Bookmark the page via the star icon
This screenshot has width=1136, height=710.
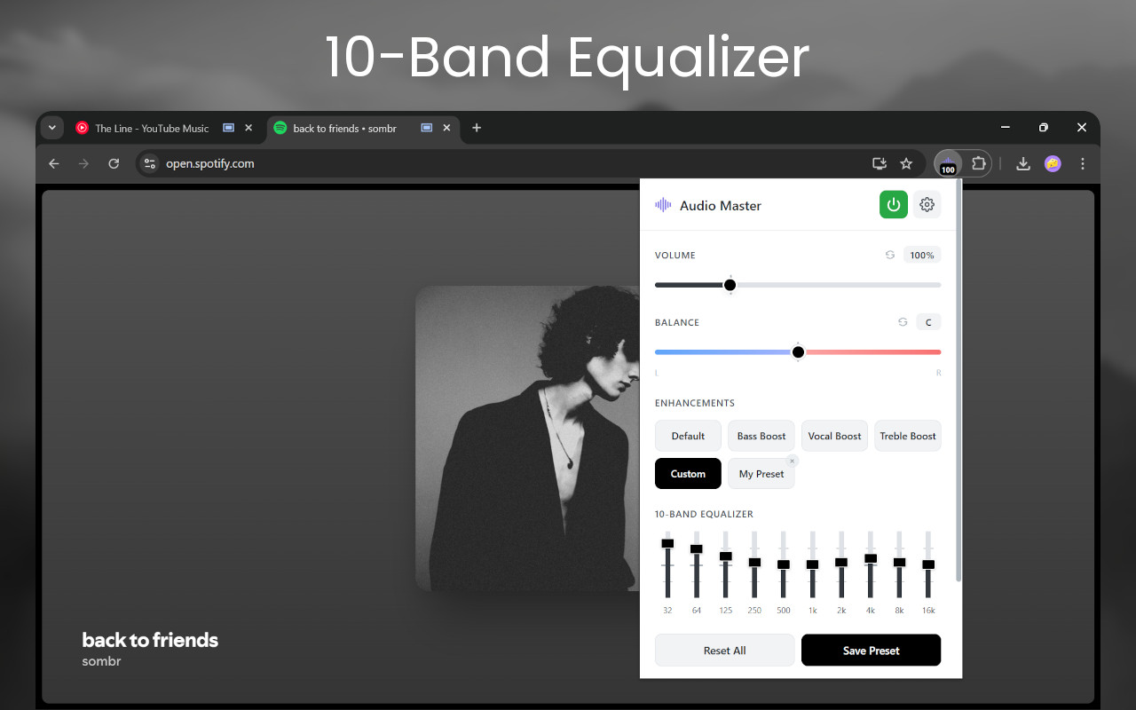906,163
